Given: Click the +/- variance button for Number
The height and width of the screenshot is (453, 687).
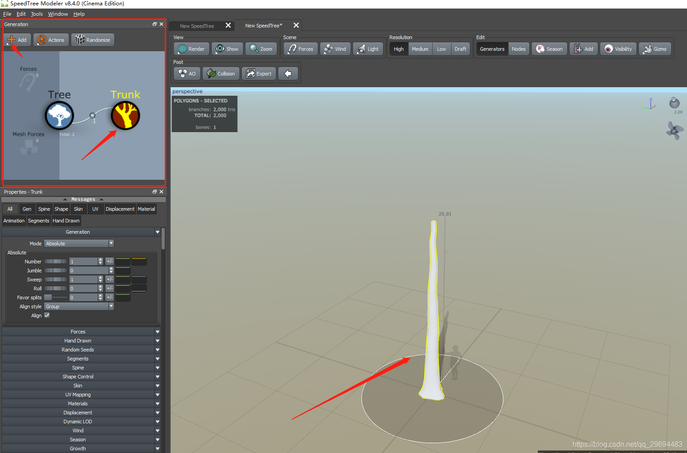Looking at the screenshot, I should (109, 261).
